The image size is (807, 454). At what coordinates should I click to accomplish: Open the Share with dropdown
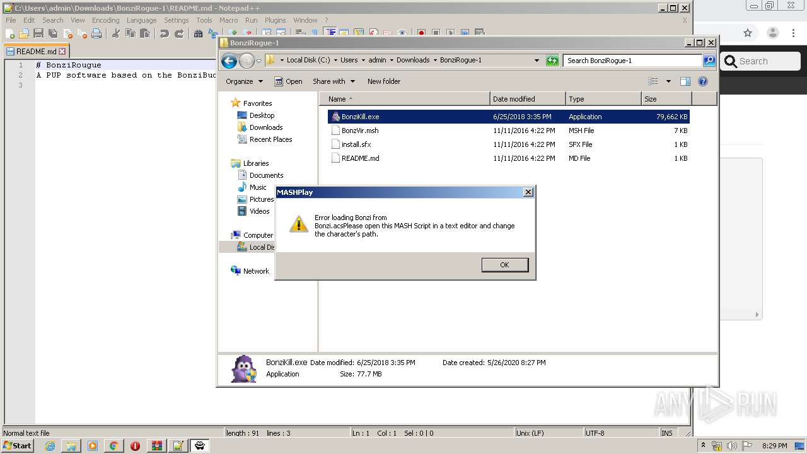pyautogui.click(x=334, y=81)
